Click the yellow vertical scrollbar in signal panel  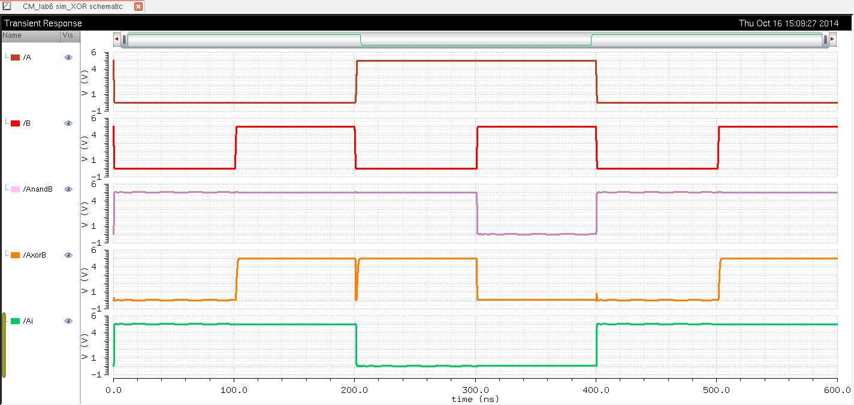point(4,345)
